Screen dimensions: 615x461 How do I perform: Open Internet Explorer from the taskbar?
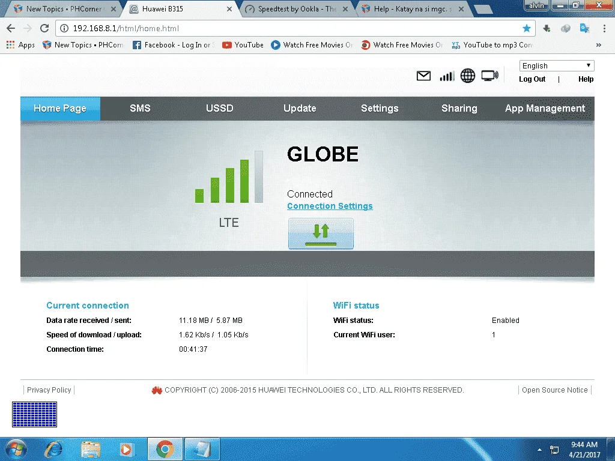pos(53,449)
